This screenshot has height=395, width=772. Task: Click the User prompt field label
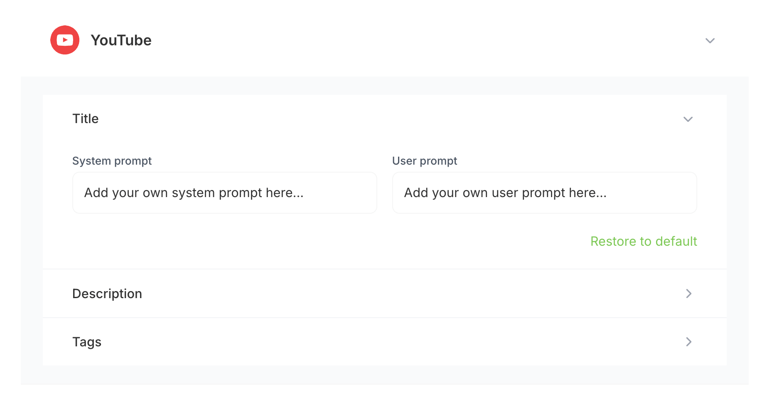pyautogui.click(x=424, y=161)
